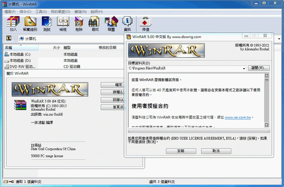Screen dimensions: 284x187
Task: Open the 說明(H) menu
Action: coord(97,11)
